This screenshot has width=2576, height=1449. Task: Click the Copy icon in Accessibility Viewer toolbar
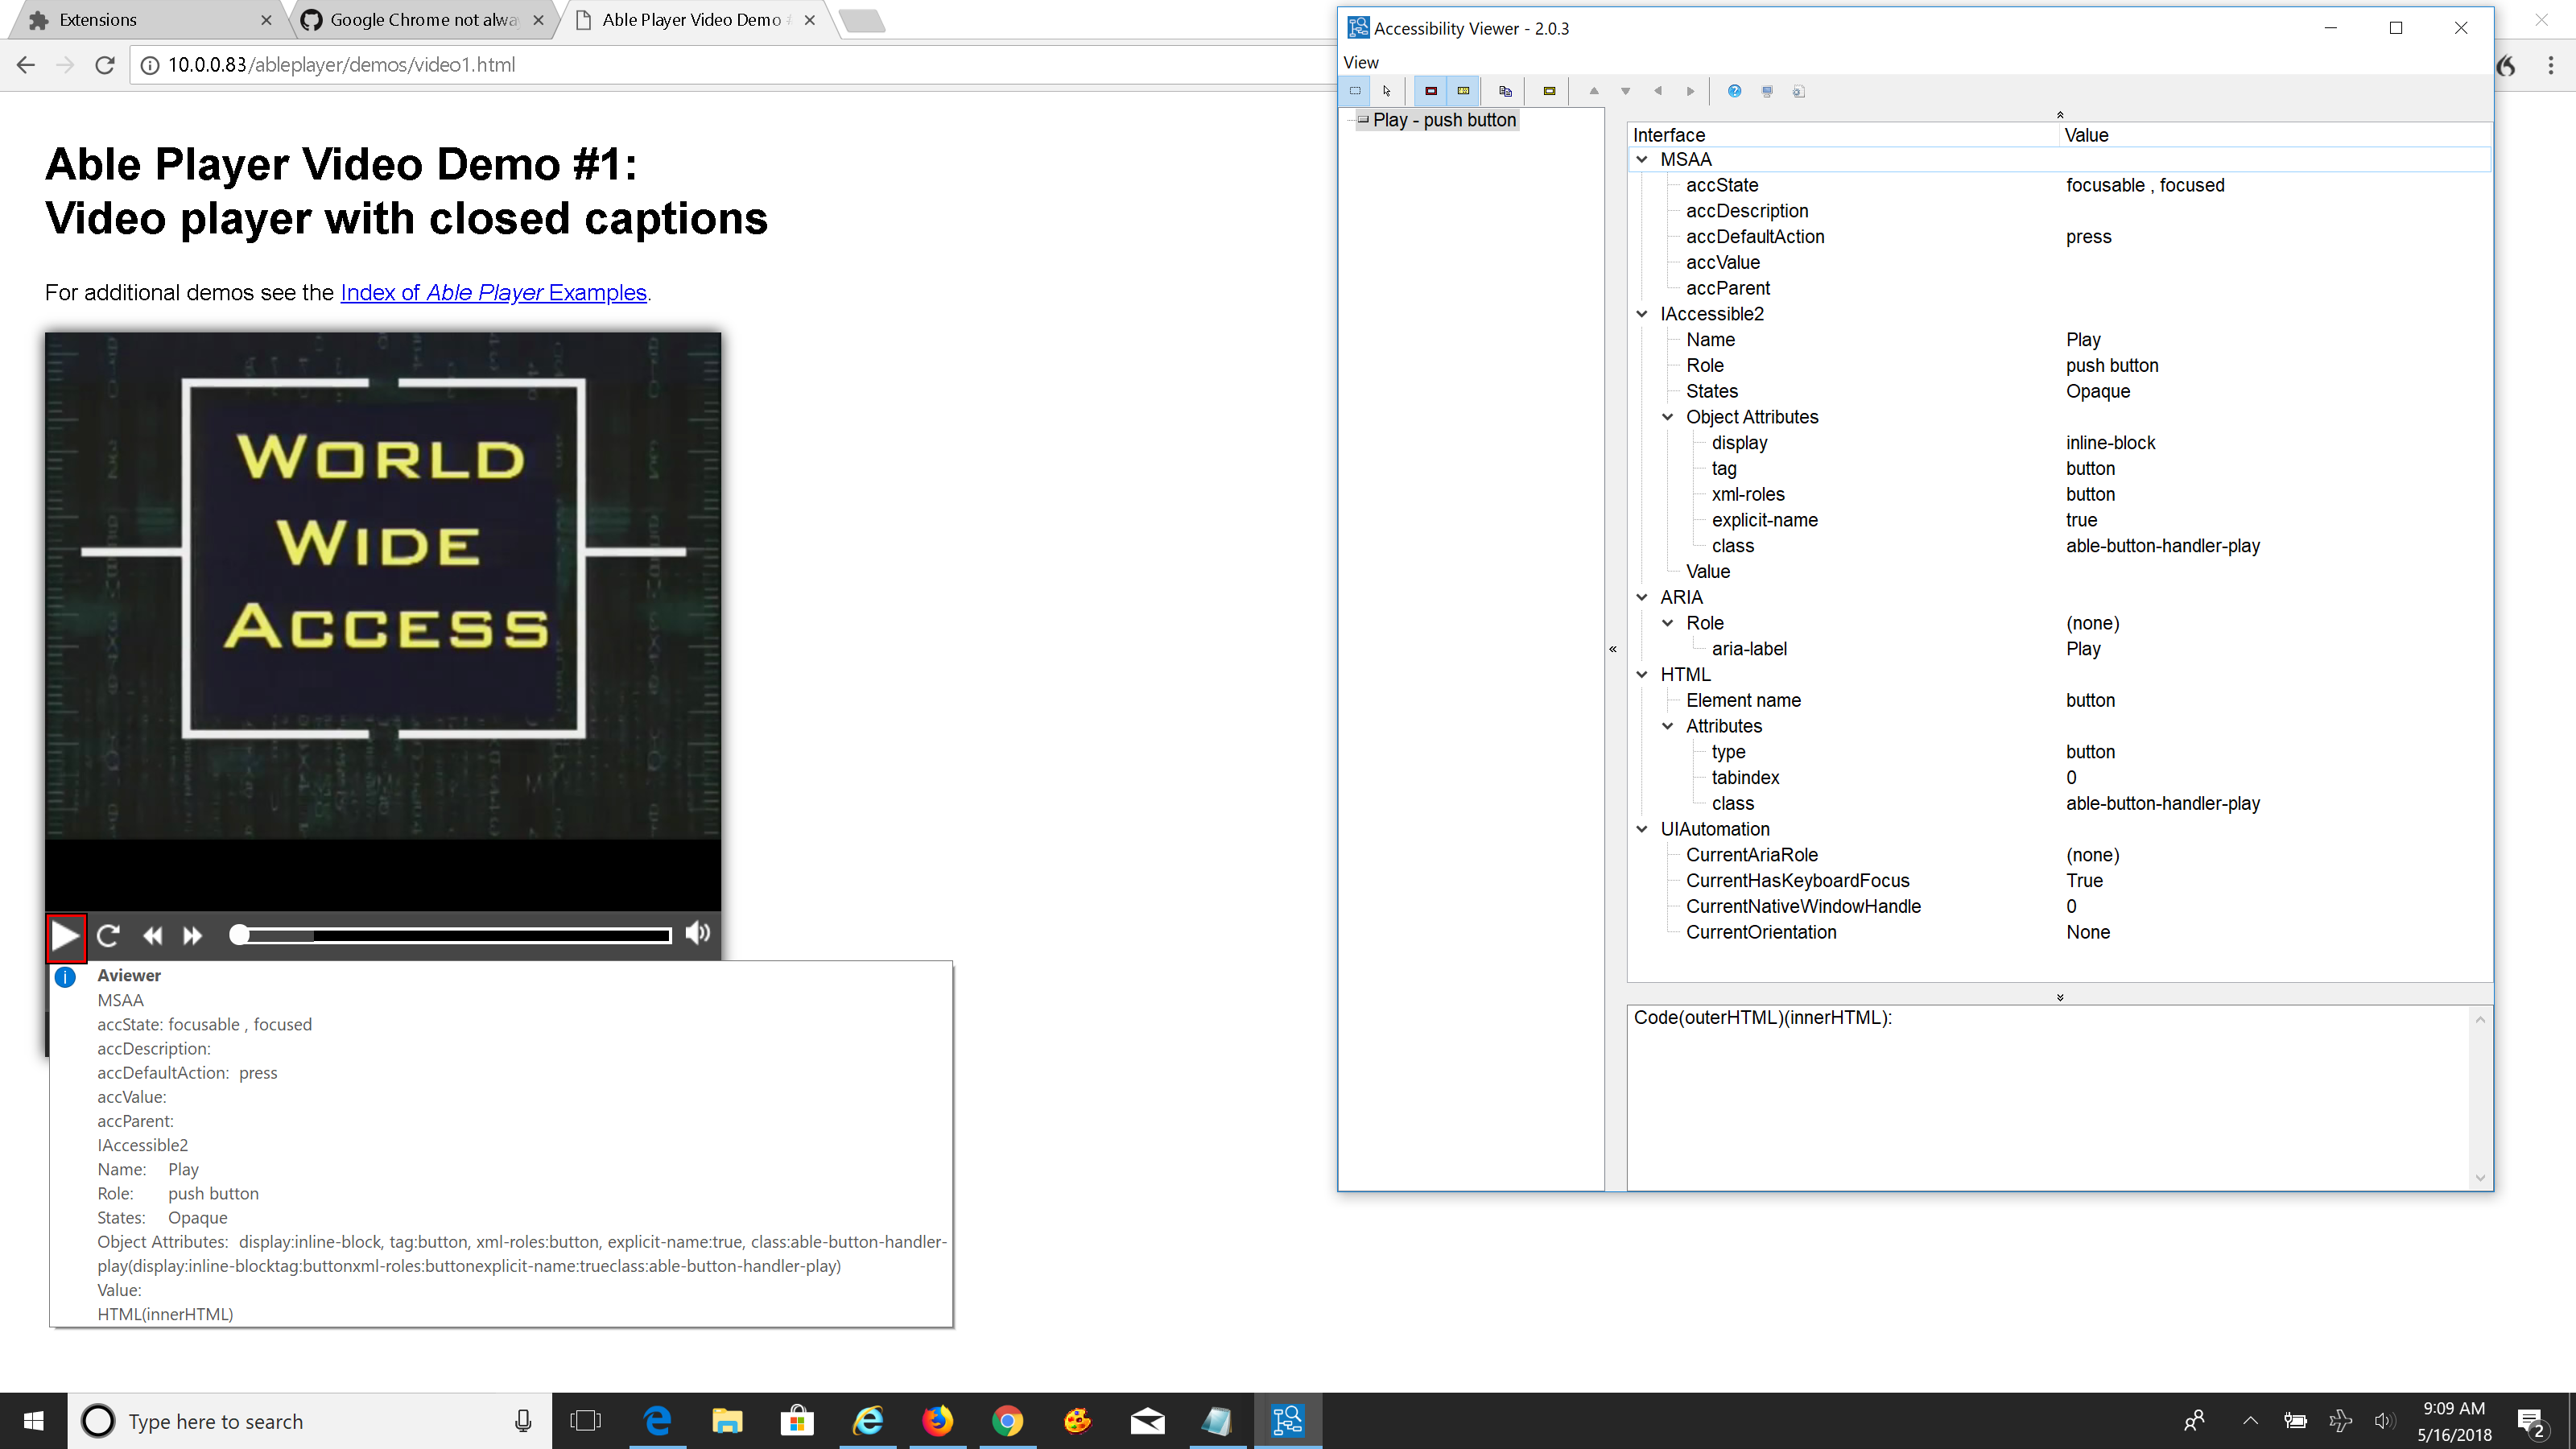(1505, 91)
